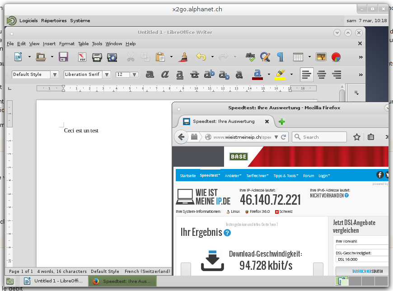Toggle underline formatting
This screenshot has width=393, height=291.
coord(180,75)
